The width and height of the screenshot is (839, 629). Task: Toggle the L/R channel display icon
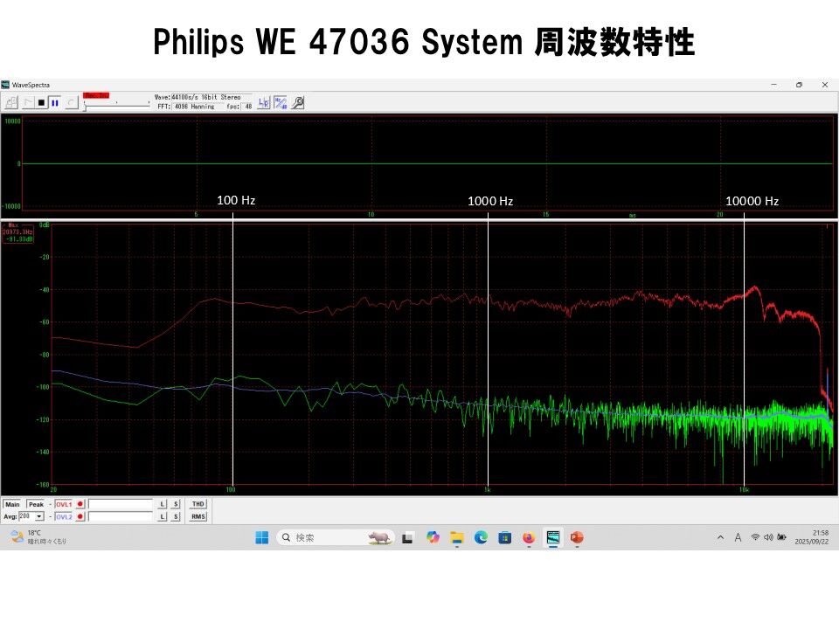point(262,102)
